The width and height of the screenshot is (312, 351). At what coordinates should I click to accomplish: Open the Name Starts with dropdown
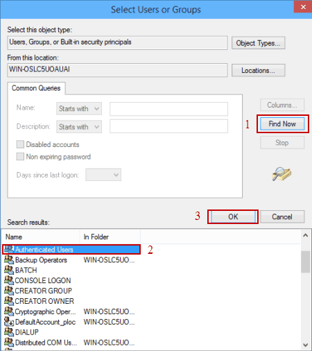(x=79, y=108)
